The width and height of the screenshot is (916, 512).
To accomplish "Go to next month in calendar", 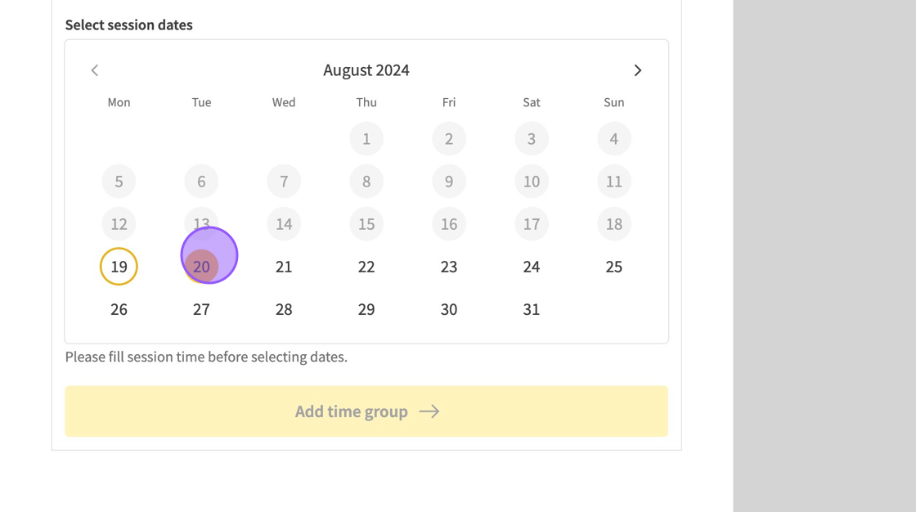I will click(638, 70).
